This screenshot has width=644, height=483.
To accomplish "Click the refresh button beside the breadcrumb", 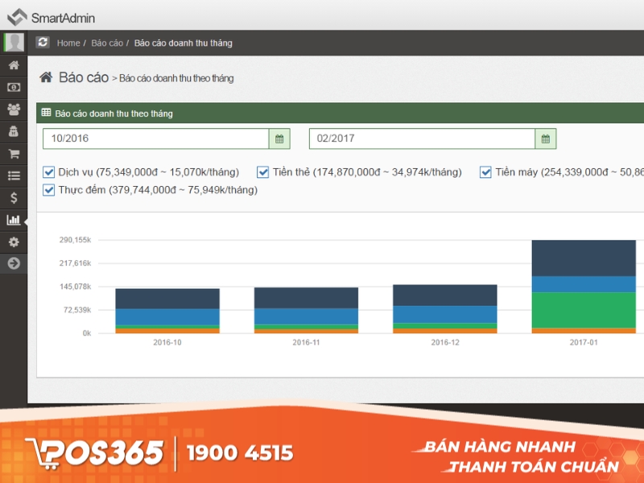I will tap(43, 43).
